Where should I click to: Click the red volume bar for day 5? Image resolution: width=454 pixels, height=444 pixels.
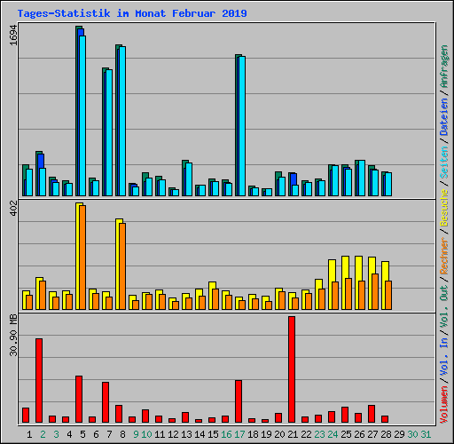(x=79, y=399)
